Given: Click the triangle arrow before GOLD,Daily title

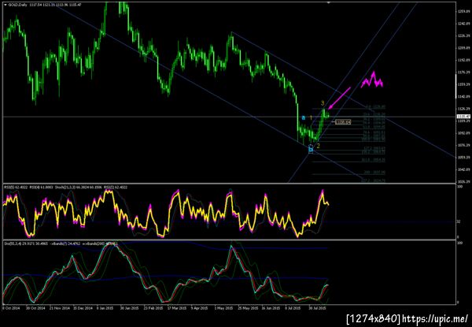Looking at the screenshot, I should pyautogui.click(x=6, y=6).
